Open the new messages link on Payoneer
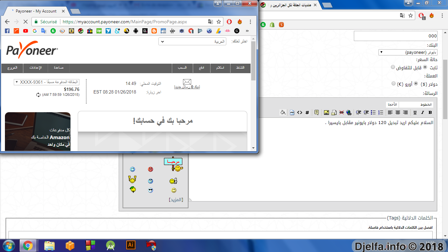The height and width of the screenshot is (252, 448). coord(187,87)
